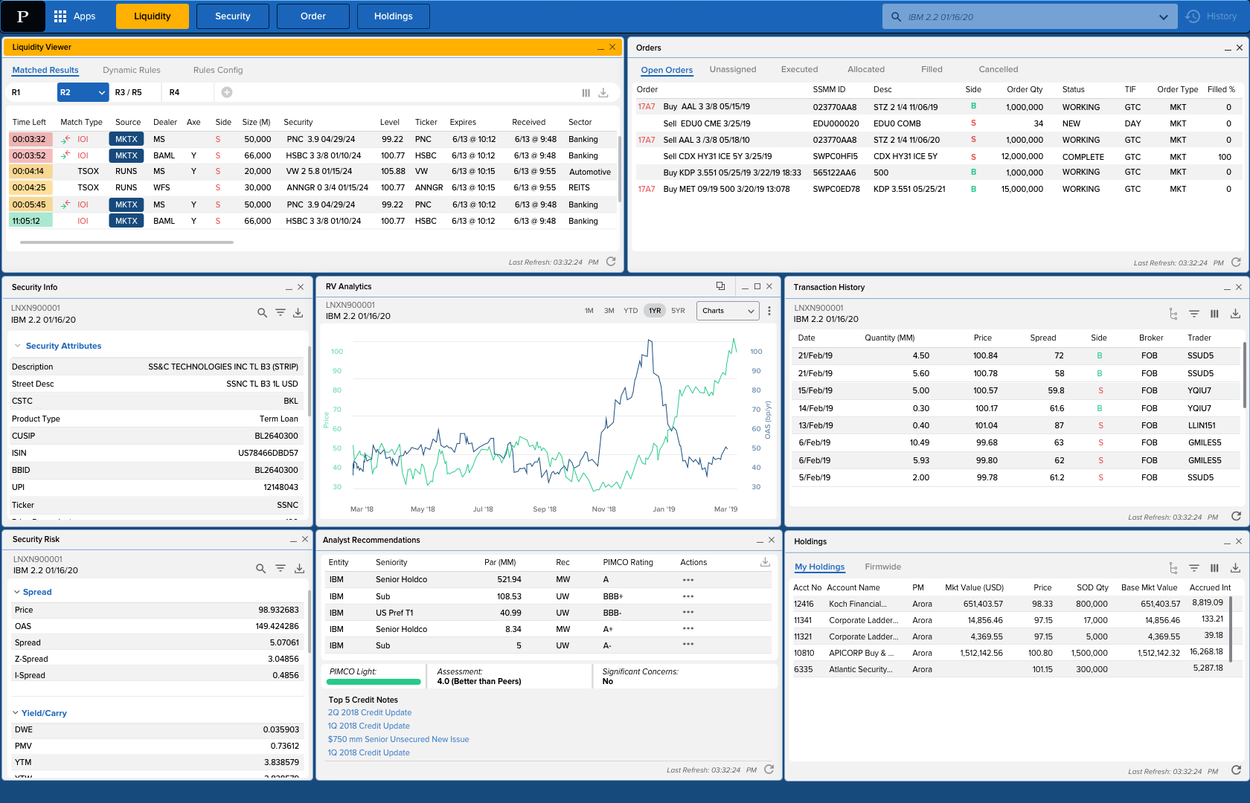Click the search magnifier in Security Info
The image size is (1250, 803).
[x=262, y=312]
